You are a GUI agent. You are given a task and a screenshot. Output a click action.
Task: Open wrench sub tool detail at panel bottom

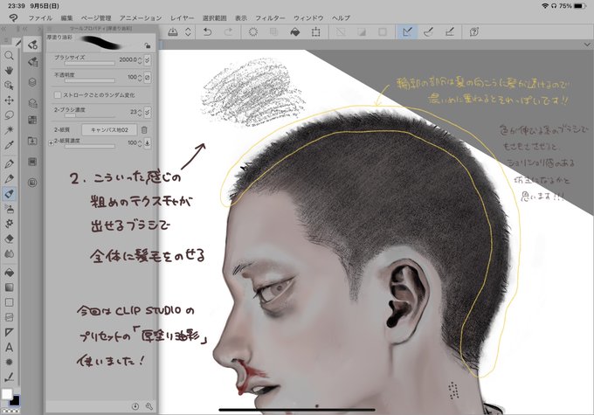coord(148,406)
